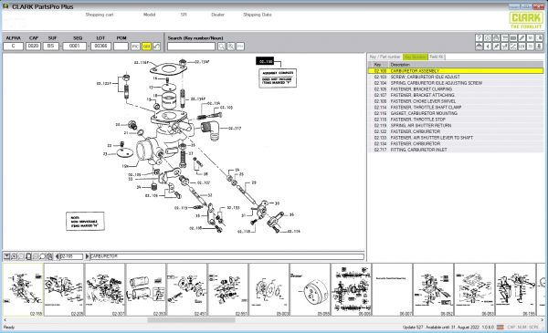Click the PIC button next to PGM field

click(x=135, y=47)
